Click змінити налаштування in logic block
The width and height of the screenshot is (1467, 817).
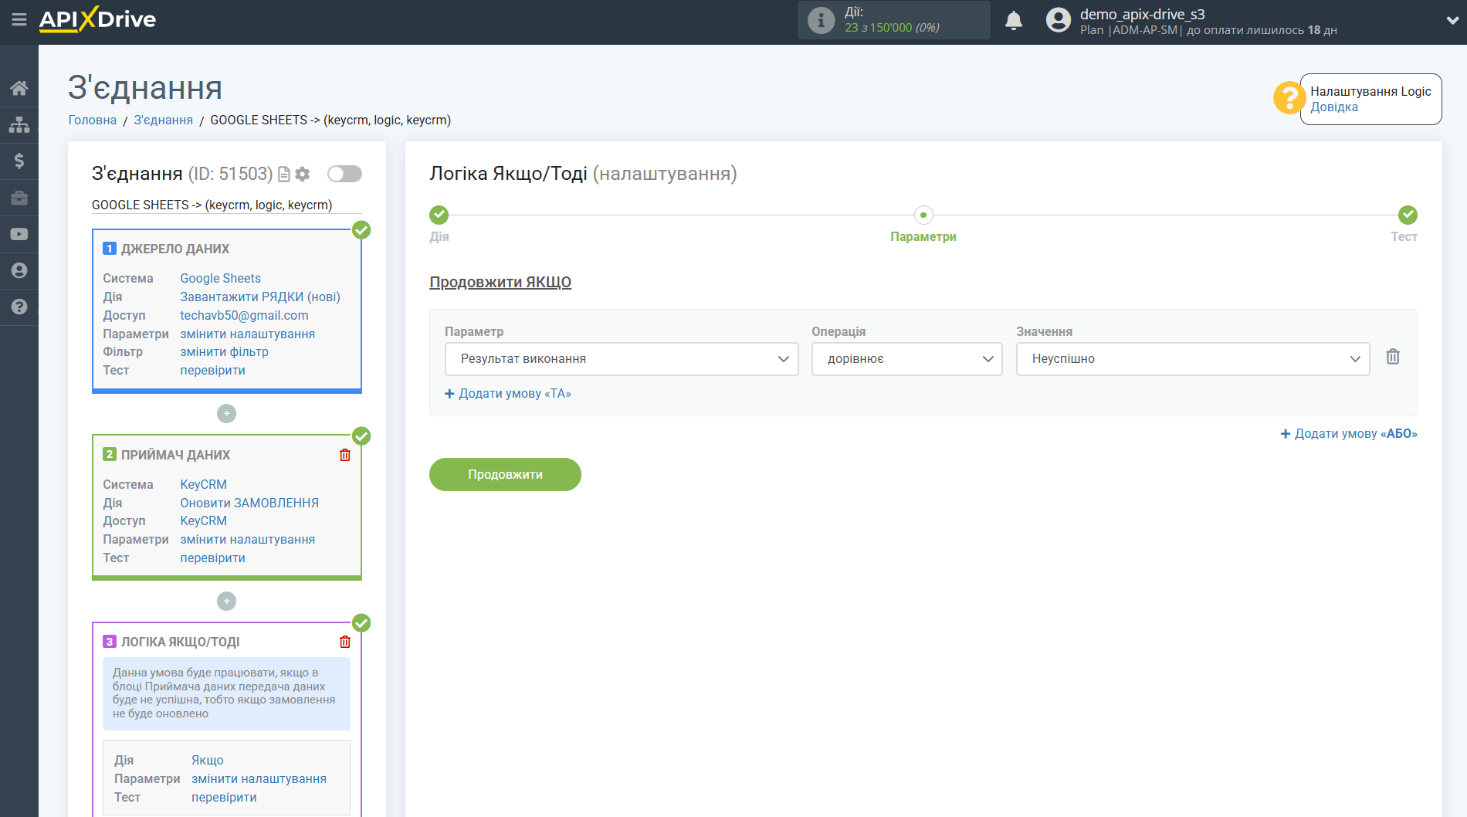pyautogui.click(x=259, y=779)
